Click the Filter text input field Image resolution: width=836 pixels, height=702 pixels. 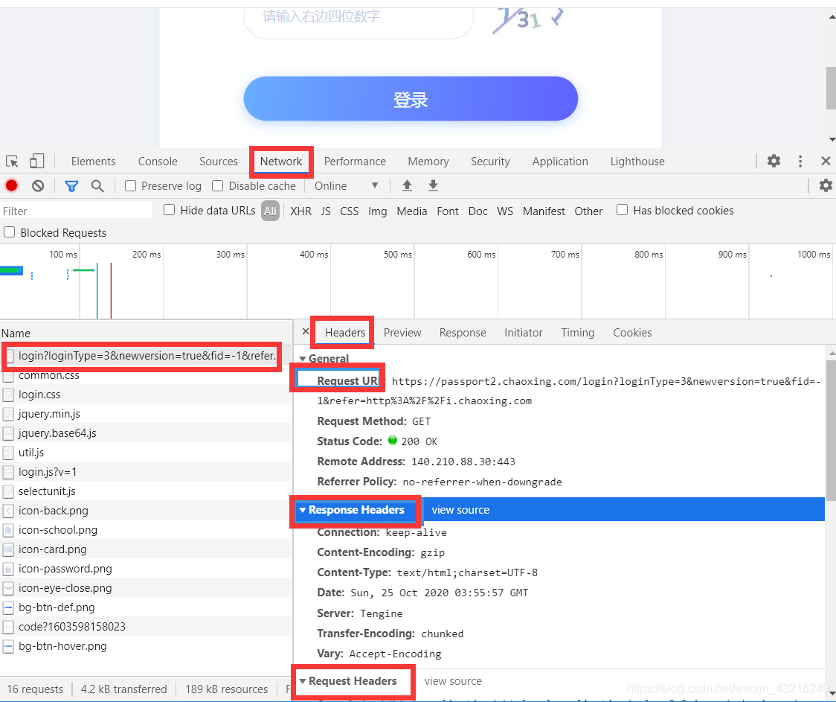pyautogui.click(x=74, y=211)
